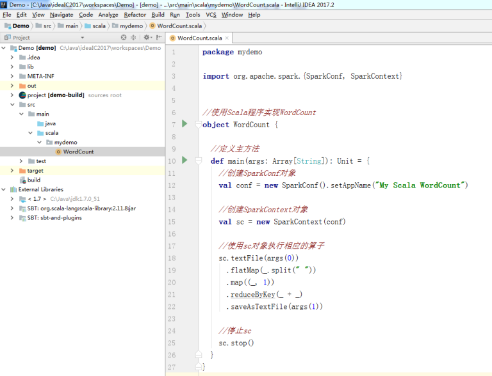Image resolution: width=492 pixels, height=376 pixels.
Task: Click line number 18 in gutter
Action: pyautogui.click(x=172, y=258)
